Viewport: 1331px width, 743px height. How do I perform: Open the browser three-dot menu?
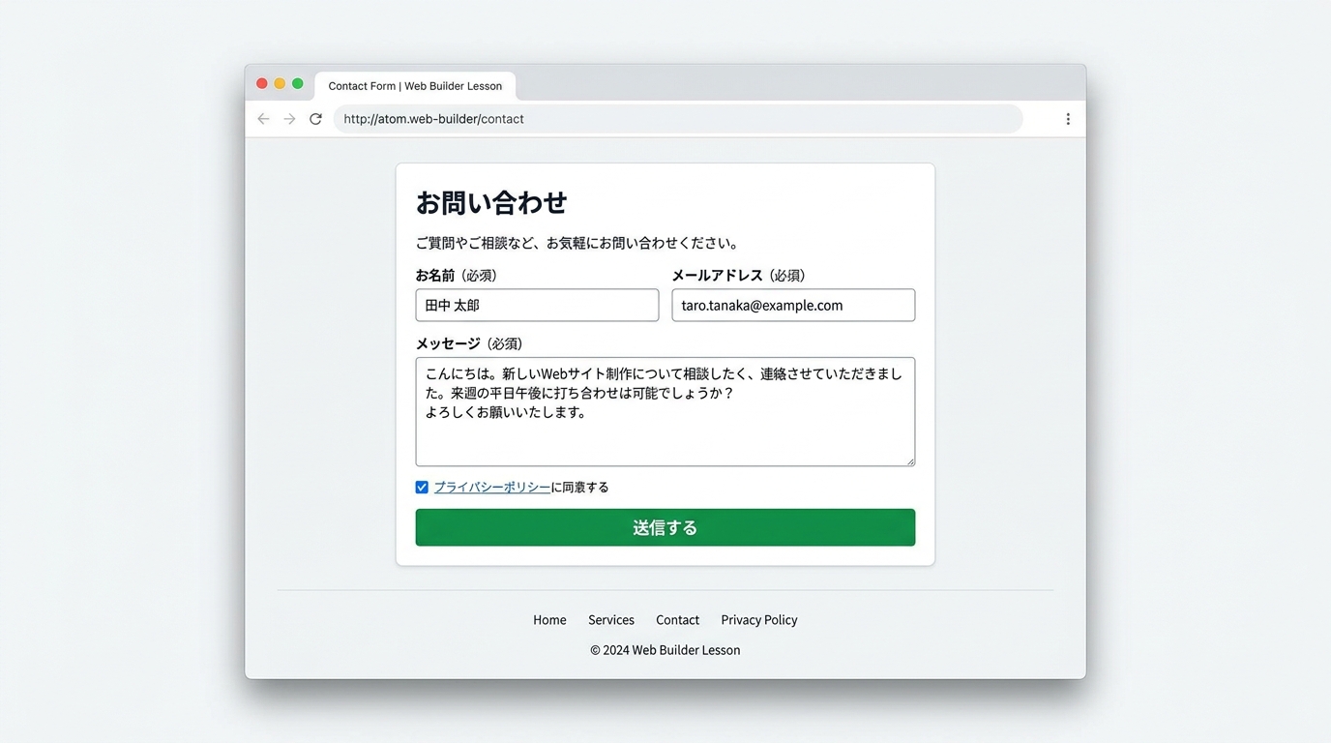click(1068, 119)
